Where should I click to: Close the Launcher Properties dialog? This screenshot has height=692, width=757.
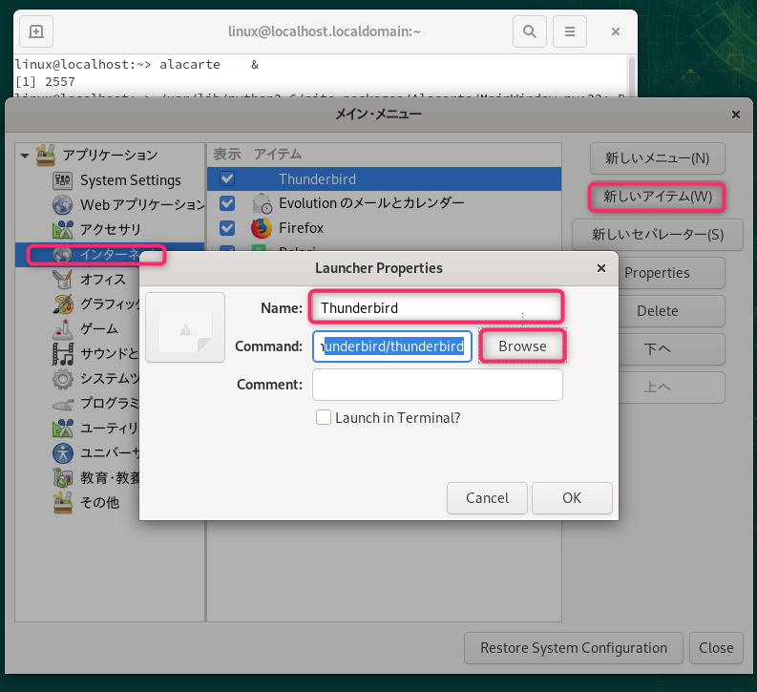coord(601,268)
